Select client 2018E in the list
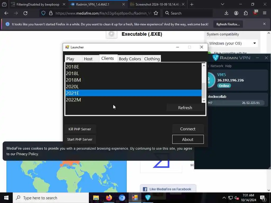The height and width of the screenshot is (203, 271). tap(133, 67)
